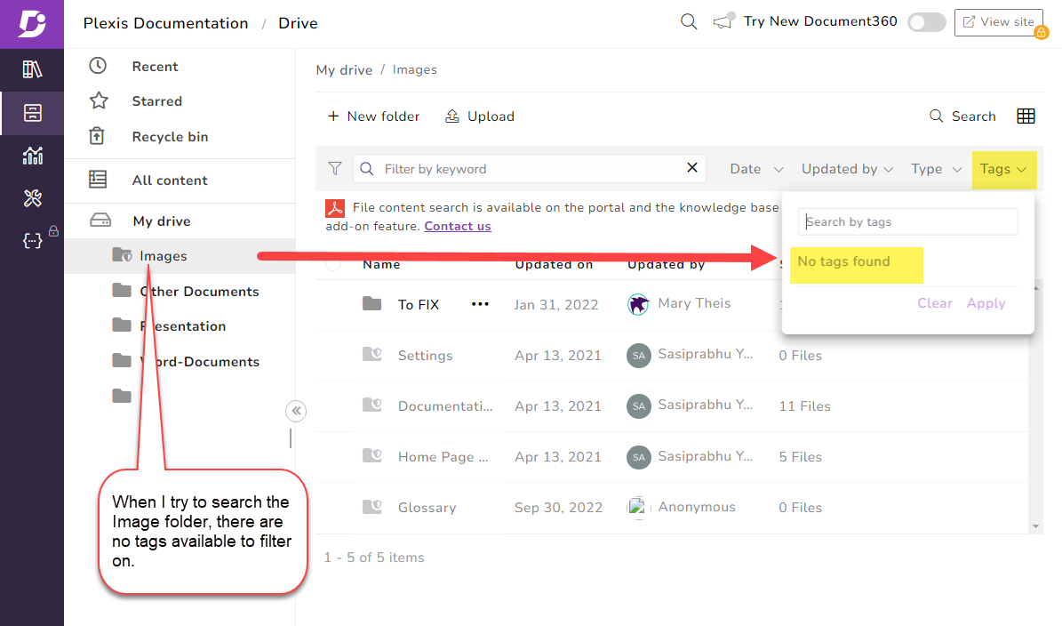Open the Updated by filter dropdown
The width and height of the screenshot is (1062, 626).
pos(846,169)
